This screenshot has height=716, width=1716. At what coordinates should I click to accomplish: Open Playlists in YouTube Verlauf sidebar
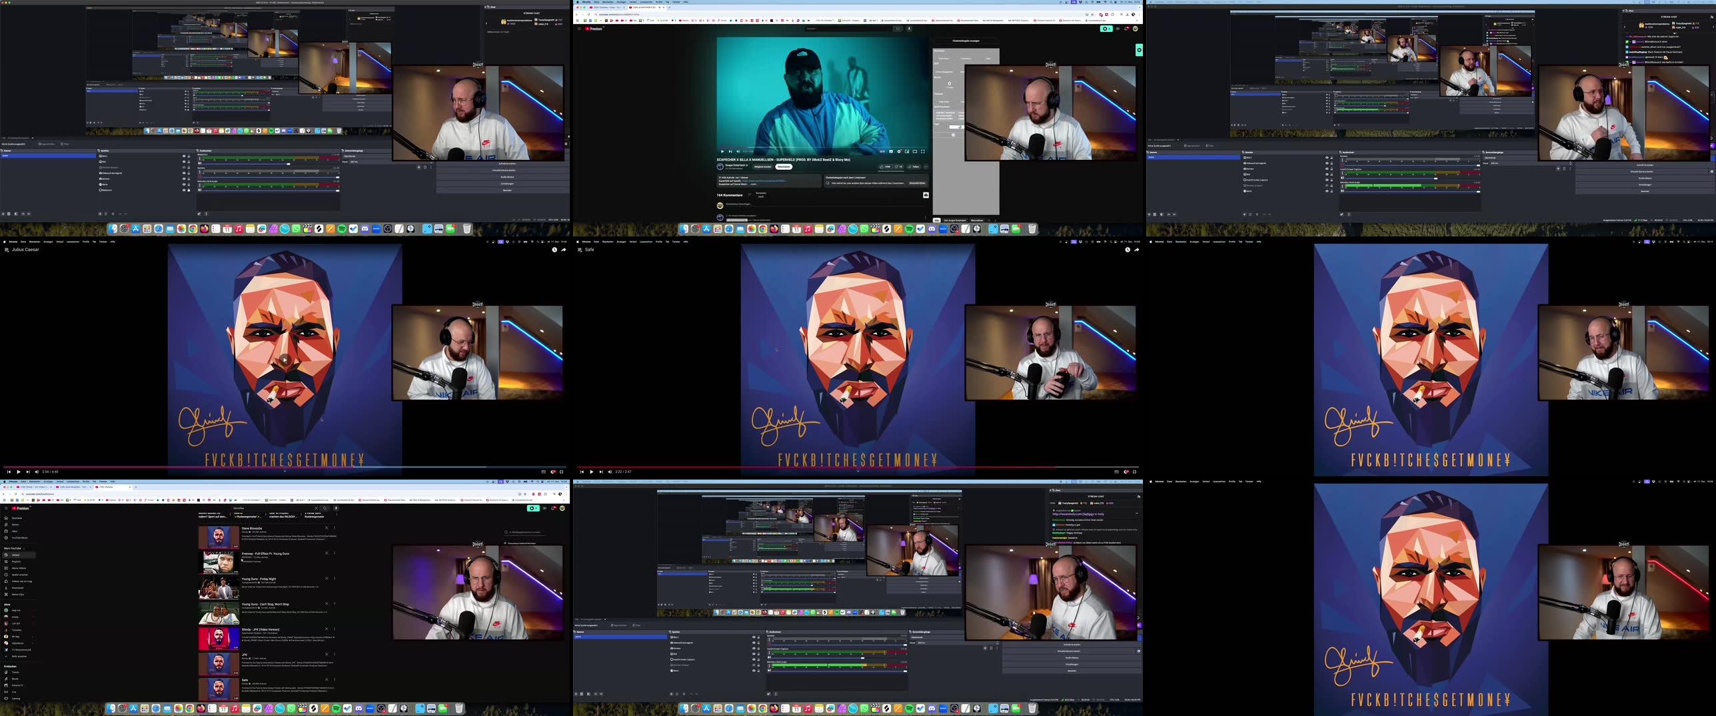point(19,561)
